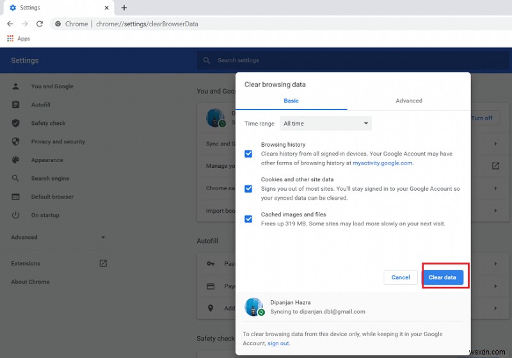Open the Extensions link in sidebar

pos(26,263)
